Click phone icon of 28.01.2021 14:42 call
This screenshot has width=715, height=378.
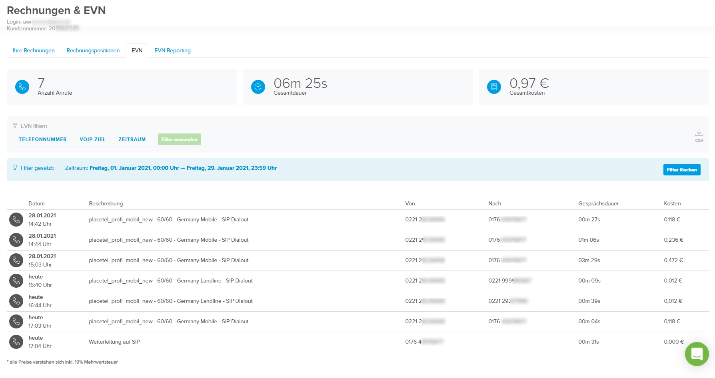tap(16, 220)
